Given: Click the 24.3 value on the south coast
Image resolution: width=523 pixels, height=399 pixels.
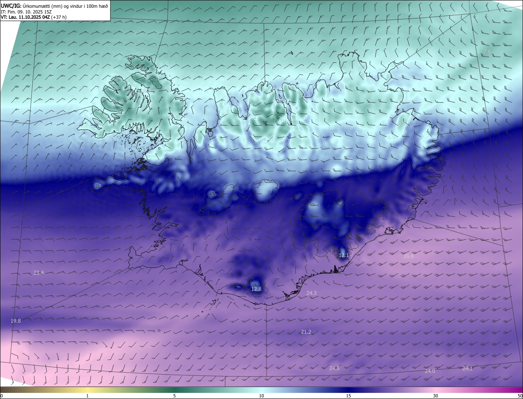Looking at the screenshot, I should 311,293.
